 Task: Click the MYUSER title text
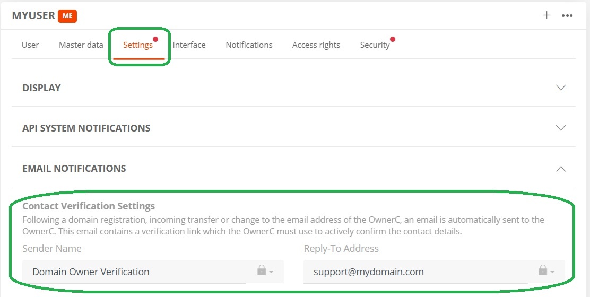(x=33, y=15)
